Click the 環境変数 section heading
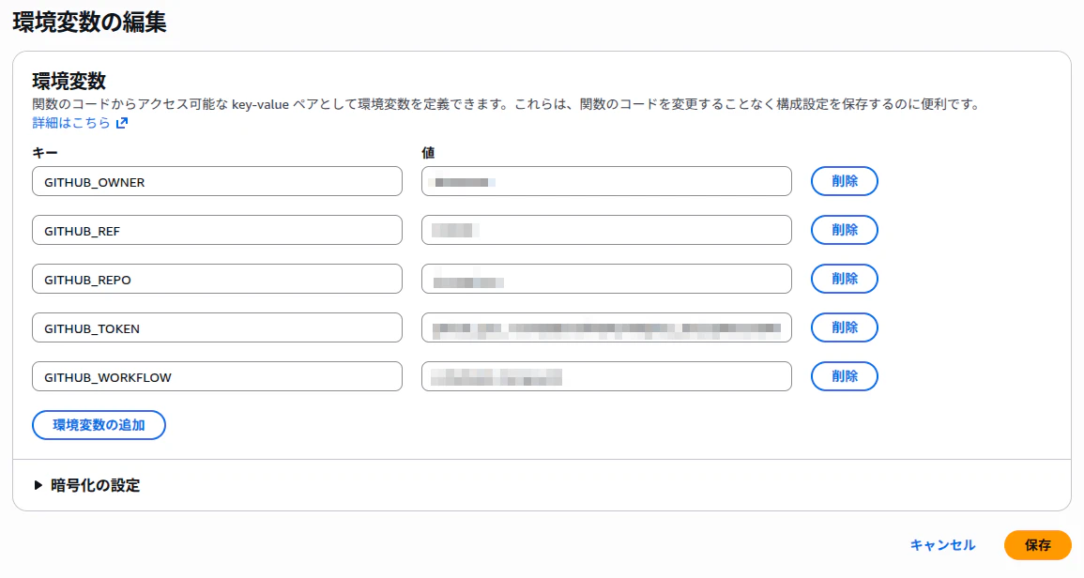The width and height of the screenshot is (1084, 578). point(69,81)
